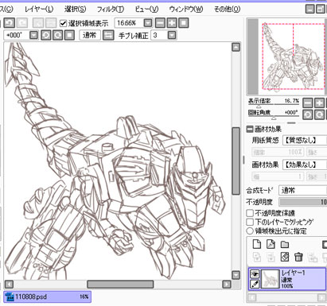Click the zoom percentage field 16.66%
The width and height of the screenshot is (327, 306).
coord(130,23)
